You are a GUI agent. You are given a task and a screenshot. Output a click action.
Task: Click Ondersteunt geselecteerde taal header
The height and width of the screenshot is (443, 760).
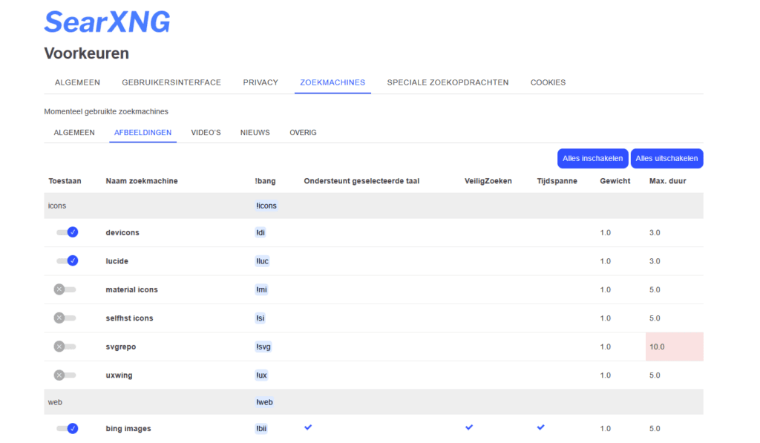click(361, 181)
